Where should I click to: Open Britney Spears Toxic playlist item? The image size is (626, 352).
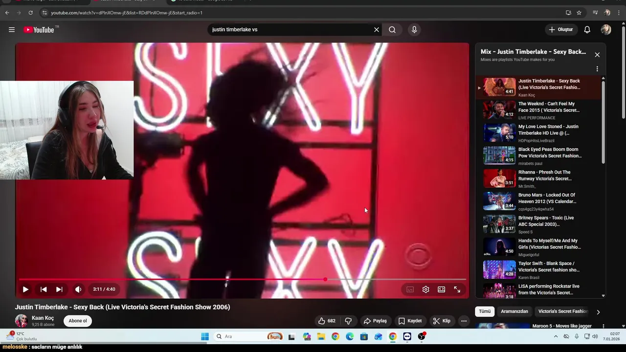tap(538, 224)
